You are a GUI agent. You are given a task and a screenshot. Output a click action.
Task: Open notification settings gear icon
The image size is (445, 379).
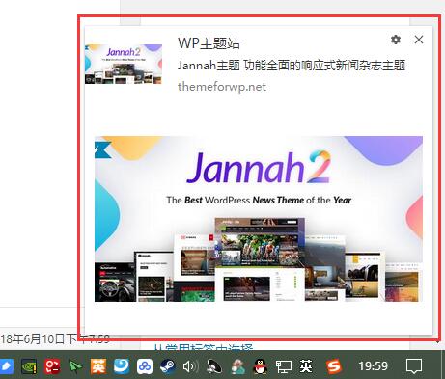point(396,40)
